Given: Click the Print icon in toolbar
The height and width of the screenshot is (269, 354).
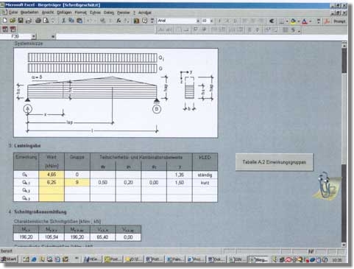Looking at the screenshot, I should tap(38, 21).
